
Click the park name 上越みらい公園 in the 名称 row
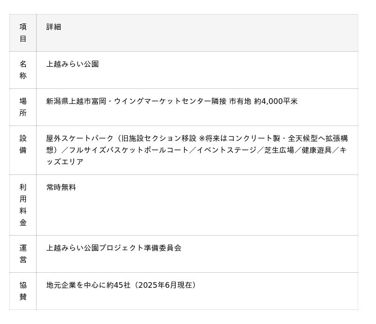click(72, 64)
